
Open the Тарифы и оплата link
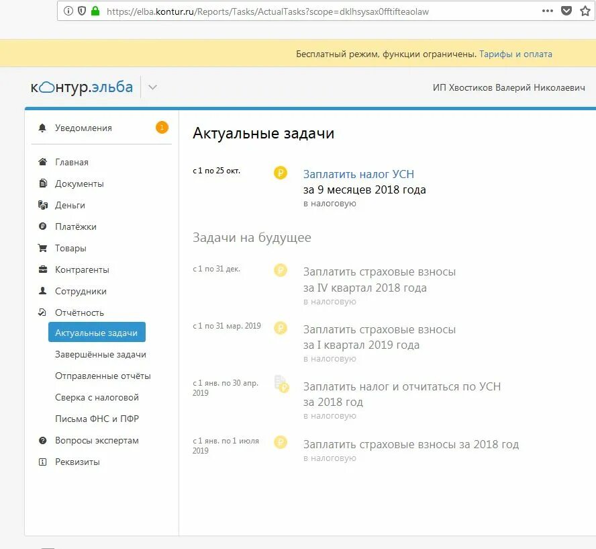click(515, 54)
